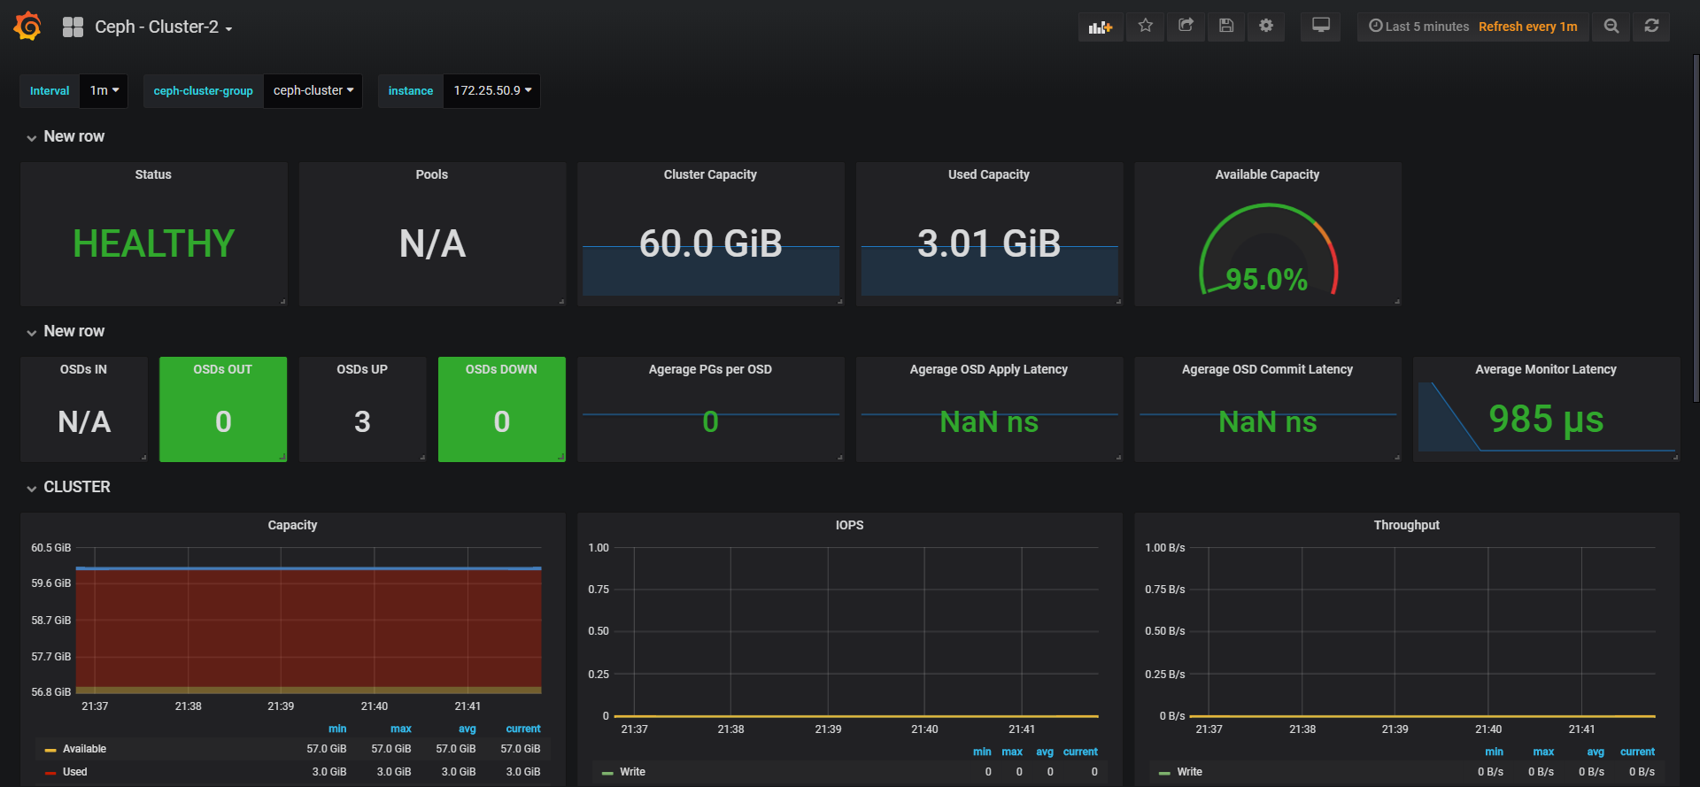Open Average Monitor Latency title menu
Screen dimensions: 1700x787
pyautogui.click(x=1546, y=369)
